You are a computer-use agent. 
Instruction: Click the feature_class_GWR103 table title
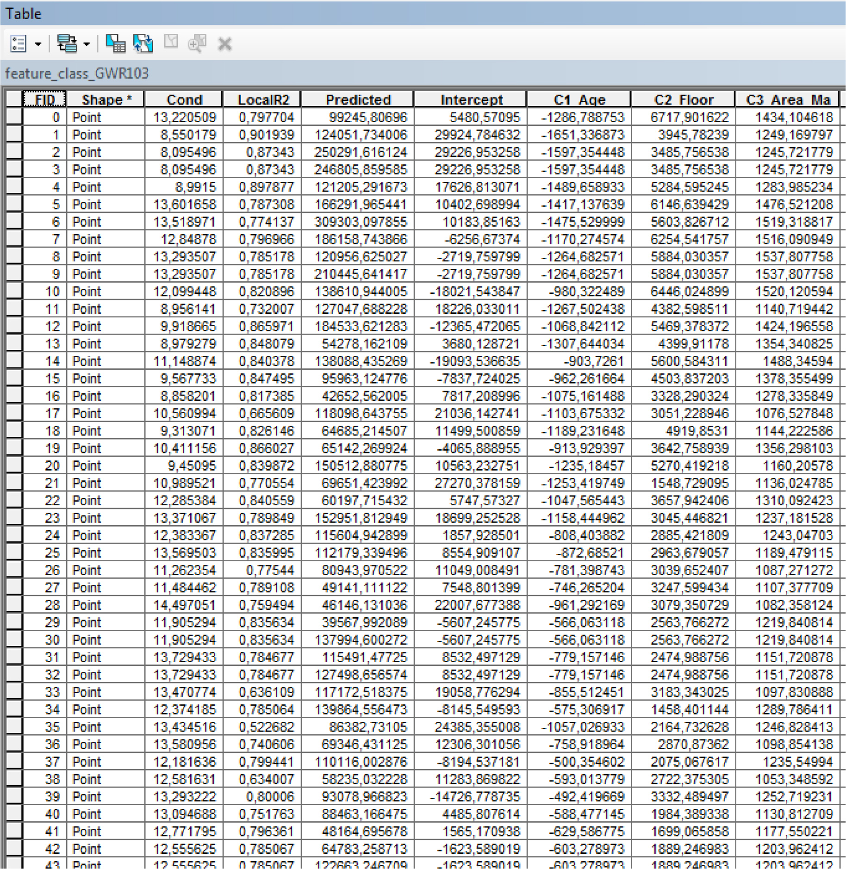click(x=77, y=73)
